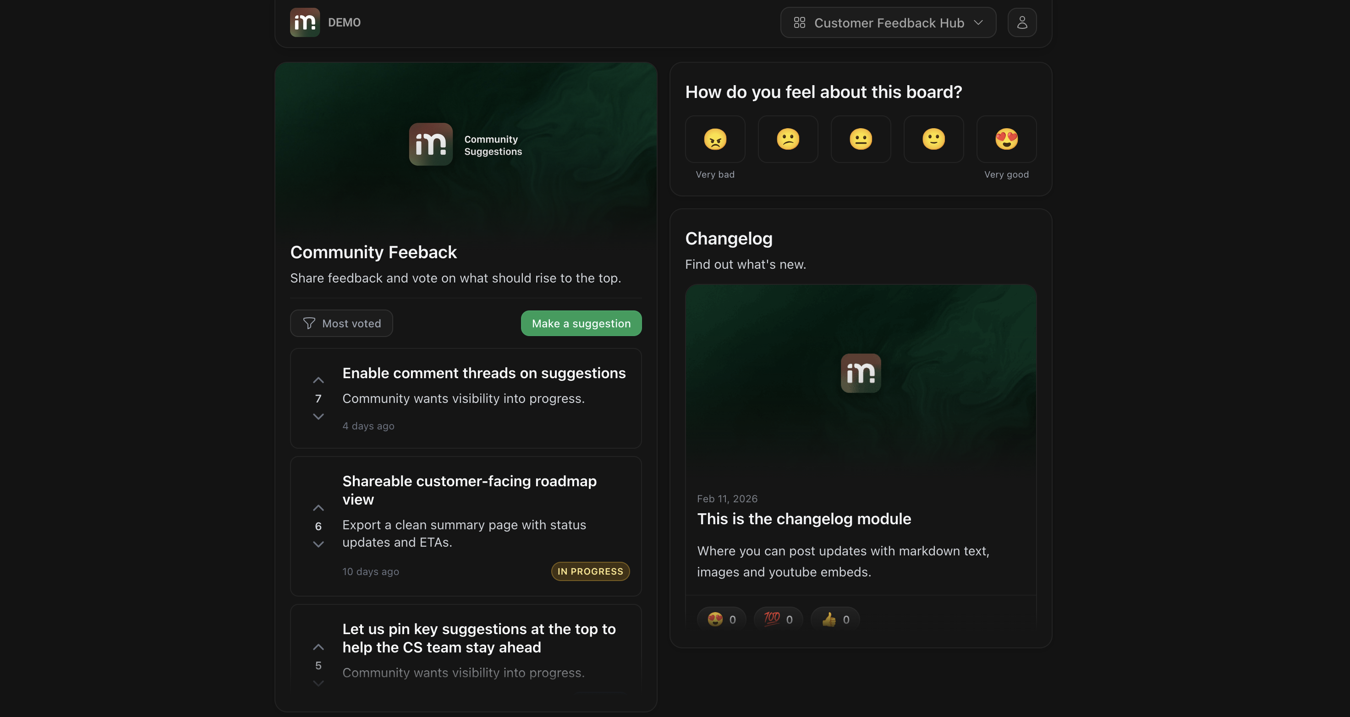This screenshot has height=717, width=1350.
Task: Select the heart-eyes Very good rating emoji
Action: click(1006, 139)
